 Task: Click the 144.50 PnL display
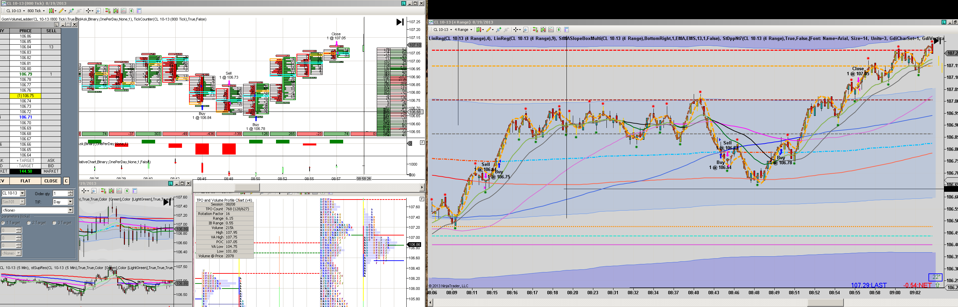point(25,172)
